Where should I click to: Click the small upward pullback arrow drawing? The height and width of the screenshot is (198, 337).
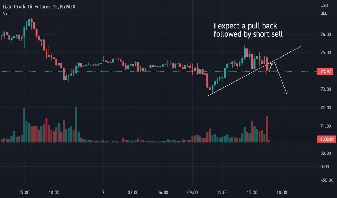pos(271,67)
